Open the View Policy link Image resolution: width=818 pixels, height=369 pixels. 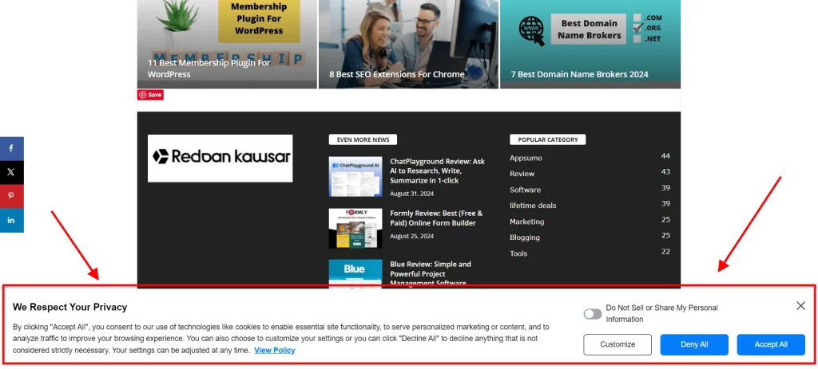275,350
